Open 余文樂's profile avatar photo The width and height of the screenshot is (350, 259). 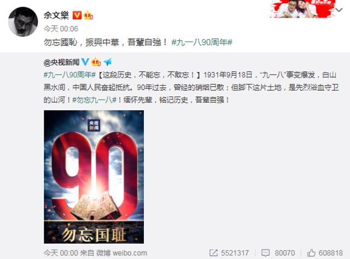pos(23,22)
